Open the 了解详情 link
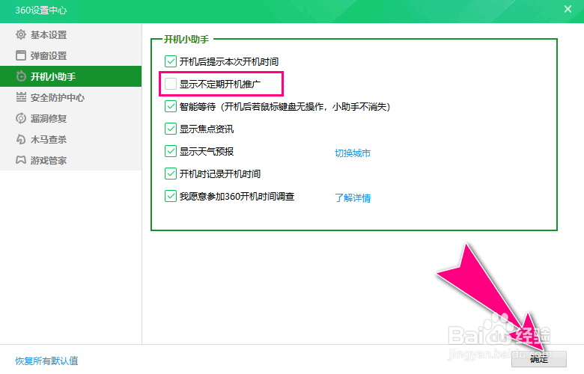Image resolution: width=584 pixels, height=374 pixels. tap(353, 197)
